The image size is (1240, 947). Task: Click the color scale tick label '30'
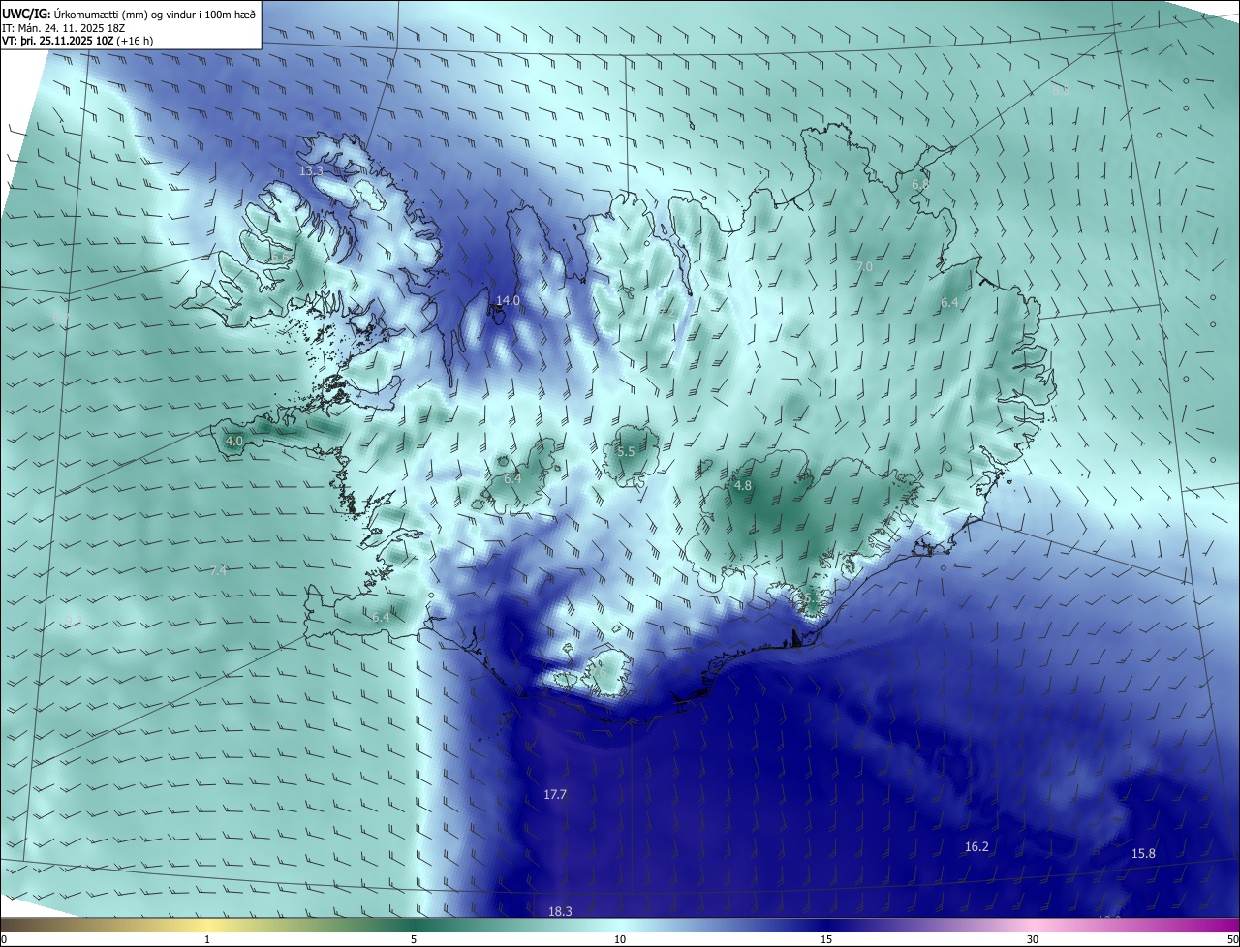[x=1033, y=939]
